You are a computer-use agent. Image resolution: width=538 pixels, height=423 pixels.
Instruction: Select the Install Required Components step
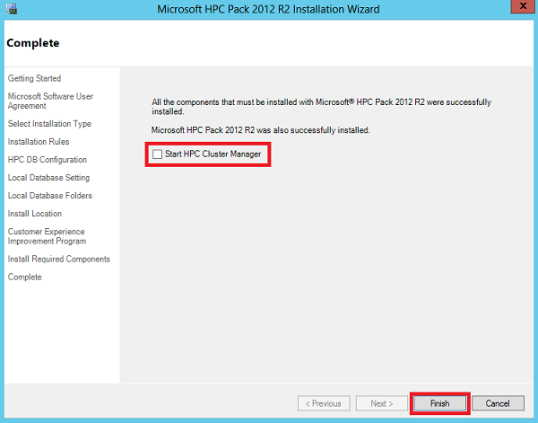click(59, 259)
